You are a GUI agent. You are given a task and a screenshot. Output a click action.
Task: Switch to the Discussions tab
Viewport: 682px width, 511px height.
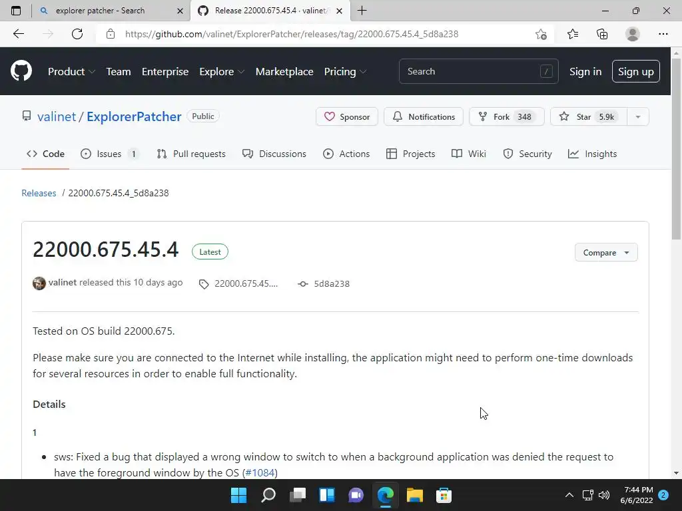coord(274,154)
